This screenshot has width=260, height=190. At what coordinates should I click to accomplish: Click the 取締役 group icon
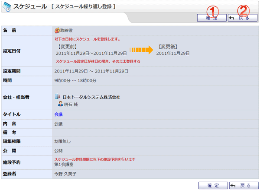pyautogui.click(x=57, y=30)
